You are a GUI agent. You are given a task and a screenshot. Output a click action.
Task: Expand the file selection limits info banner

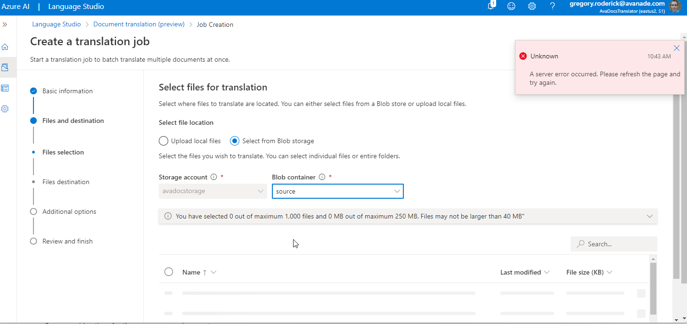coord(651,216)
